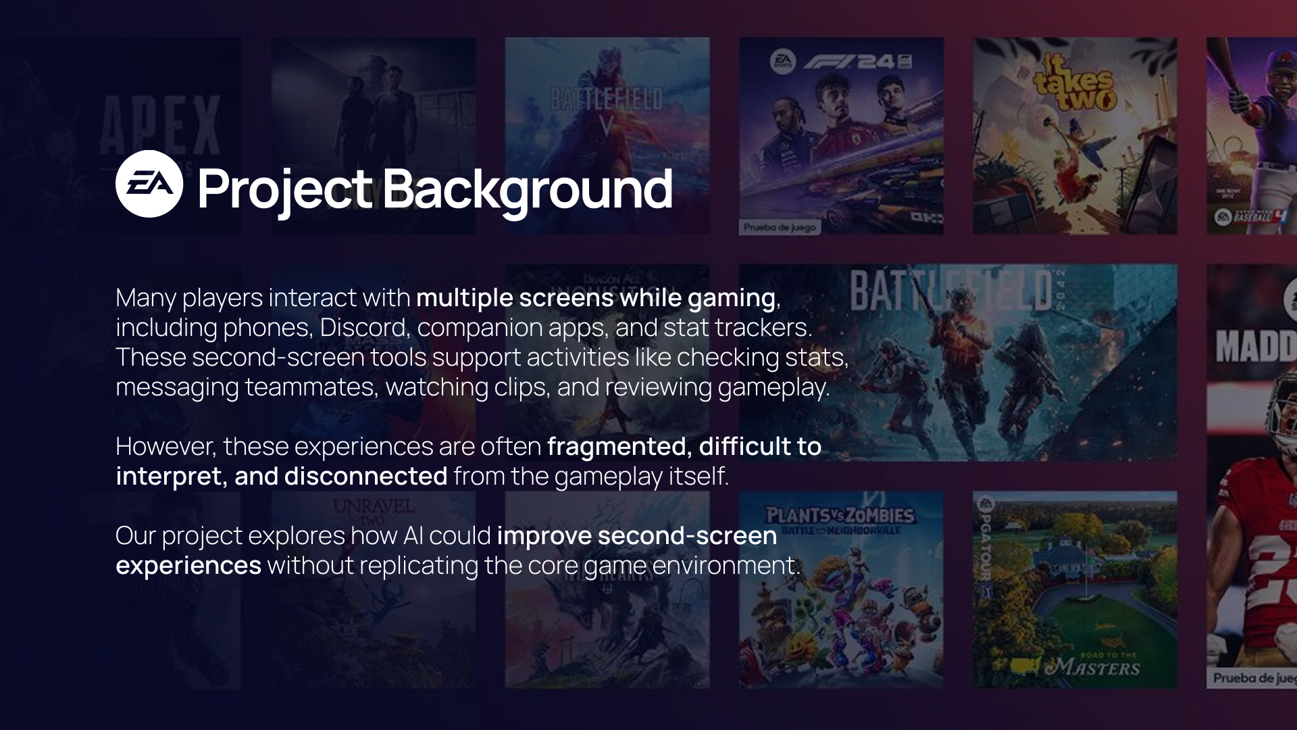This screenshot has width=1297, height=730.
Task: Select the Dragon Age Inquisition cover
Action: point(607,362)
